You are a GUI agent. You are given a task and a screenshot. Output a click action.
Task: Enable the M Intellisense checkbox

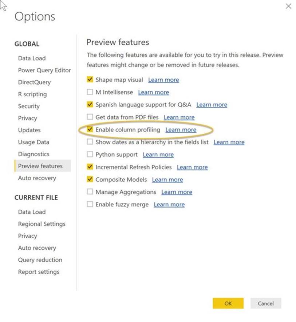click(x=90, y=92)
